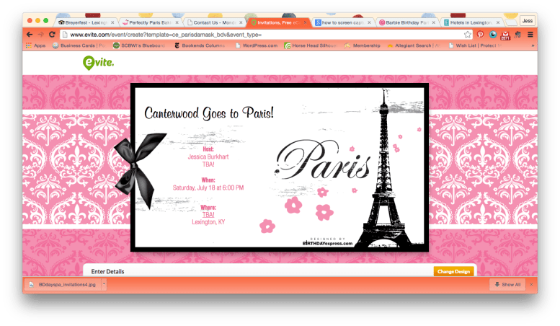Image resolution: width=560 pixels, height=326 pixels.
Task: Click the browser forward arrow
Action: click(40, 35)
